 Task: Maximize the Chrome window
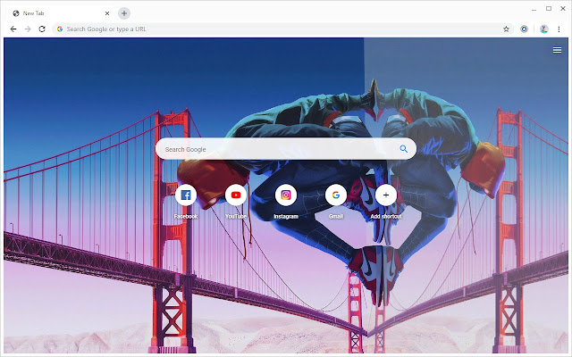549,9
